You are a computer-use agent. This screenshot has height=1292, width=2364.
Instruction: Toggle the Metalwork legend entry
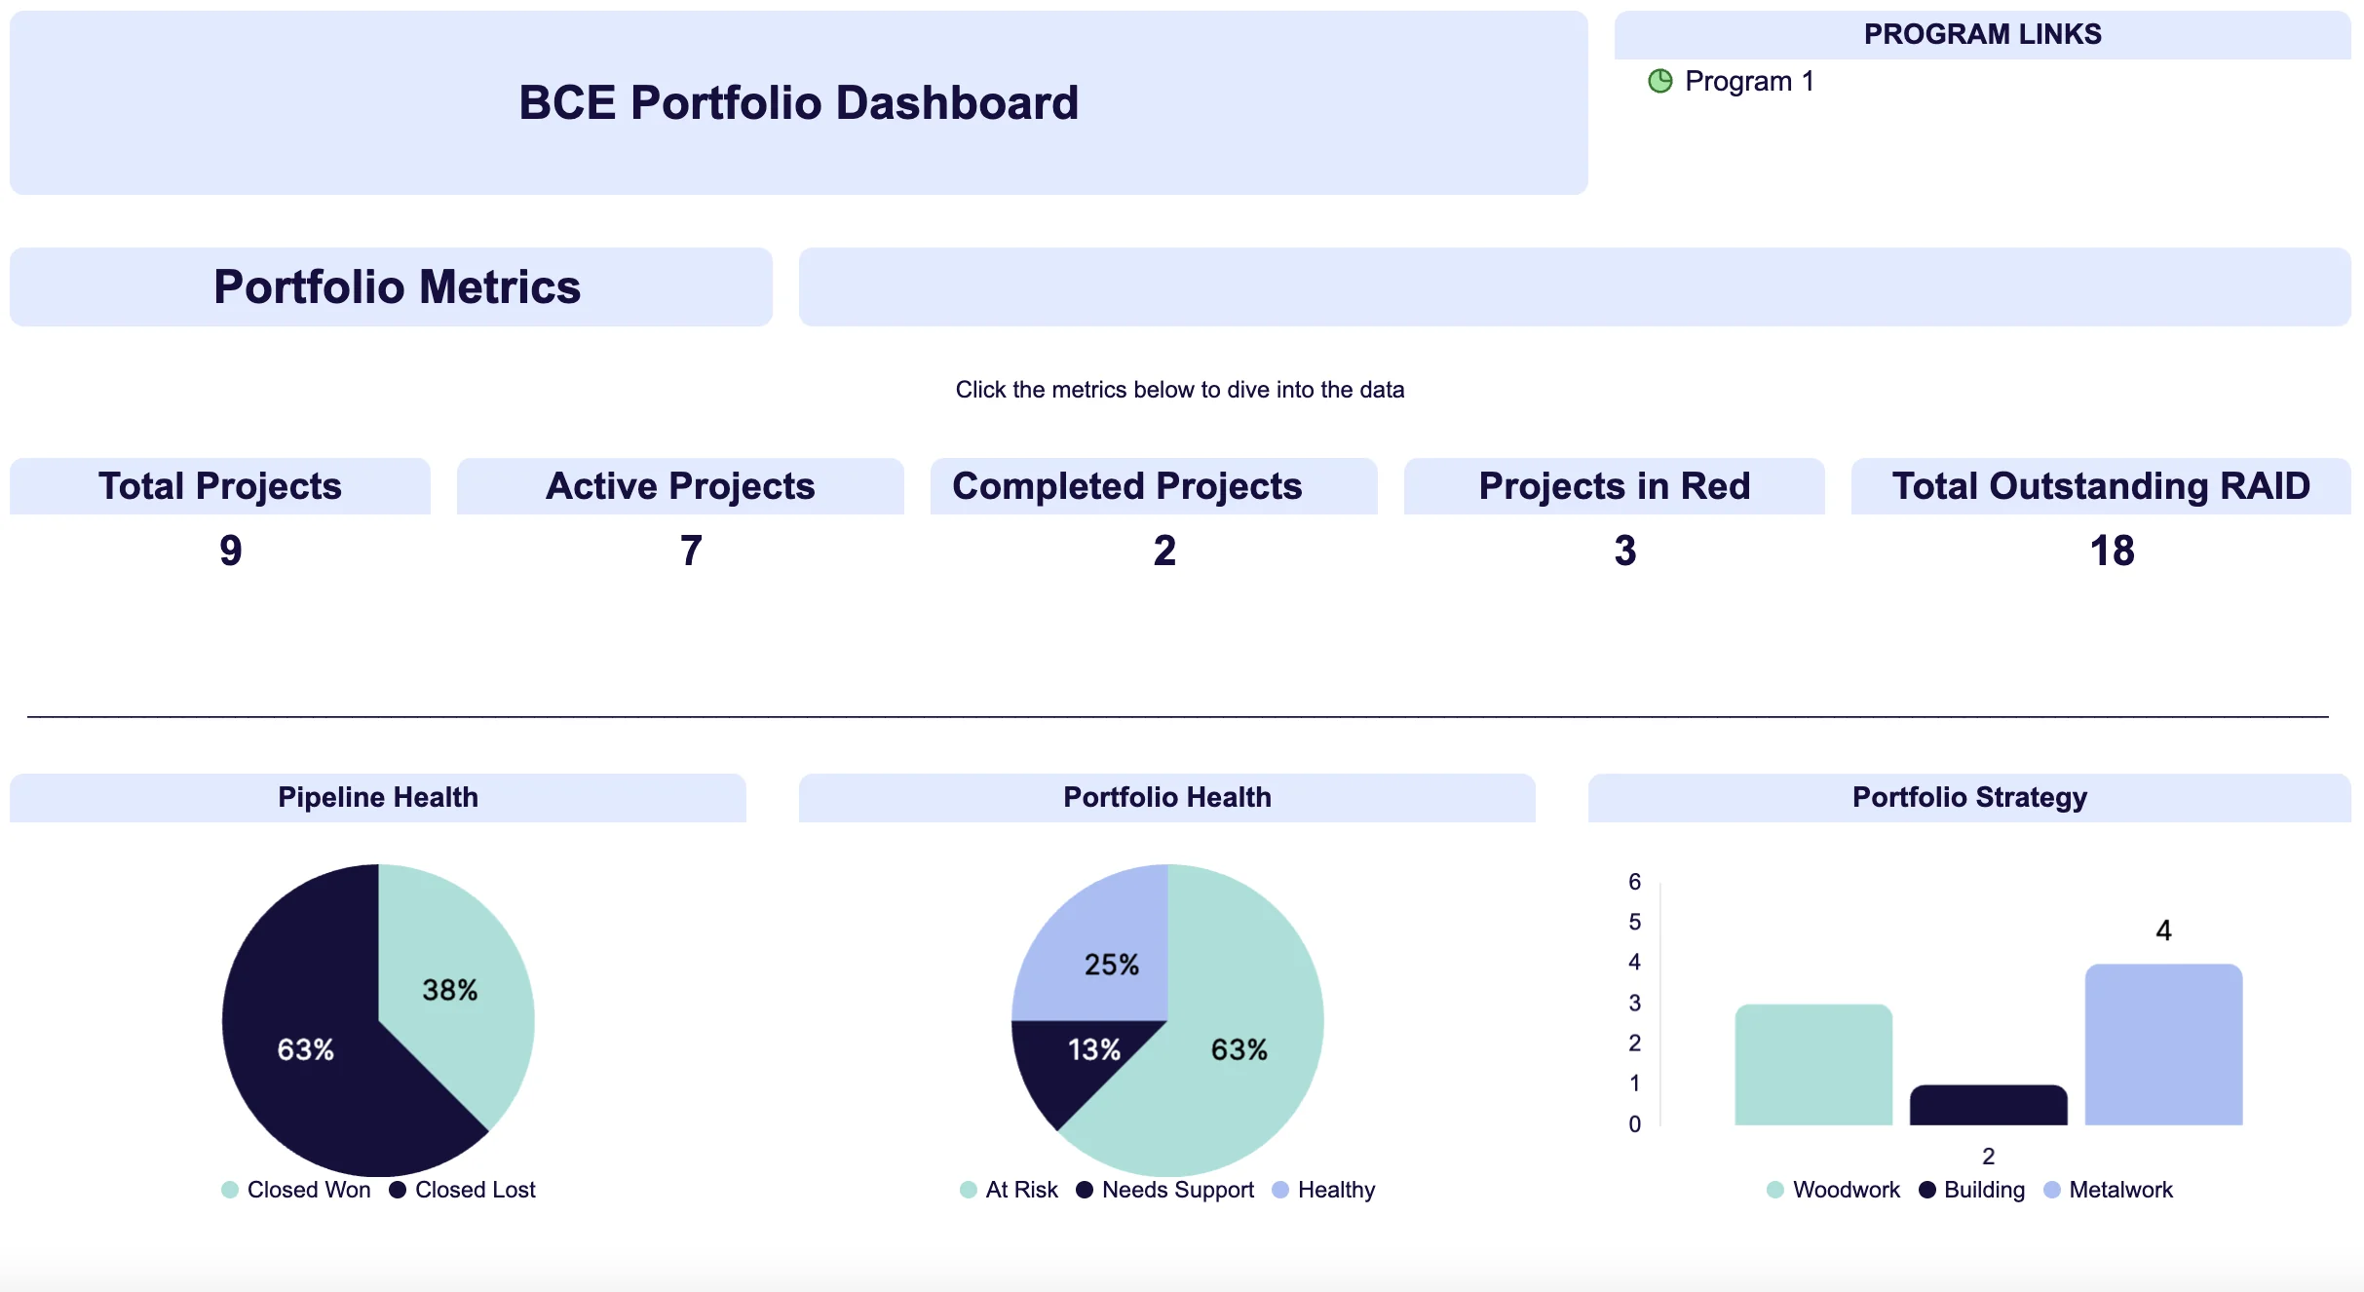click(x=2108, y=1190)
